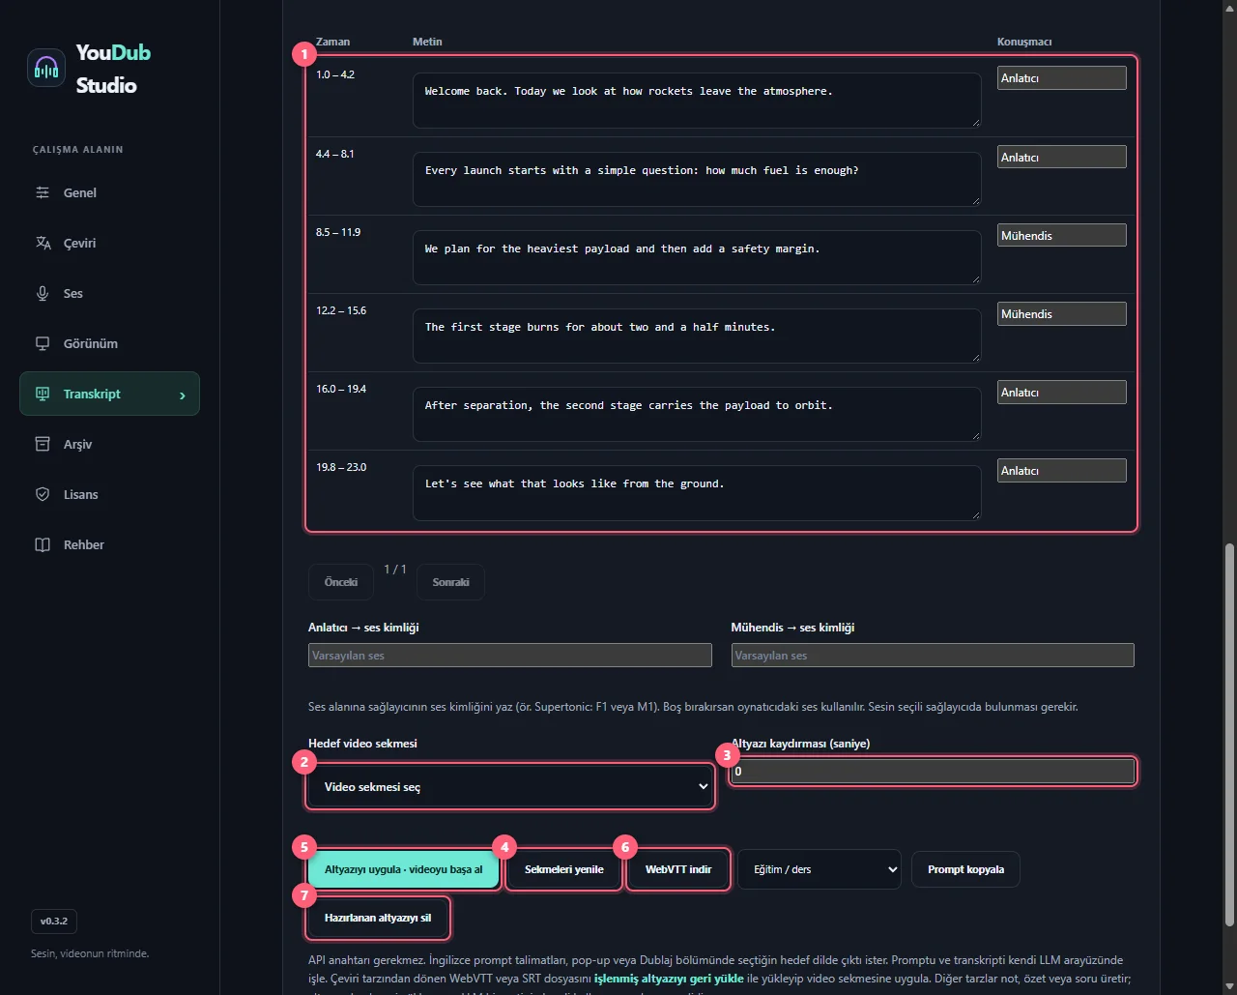Open Ses via its microphone icon
This screenshot has height=995, width=1237.
[43, 293]
